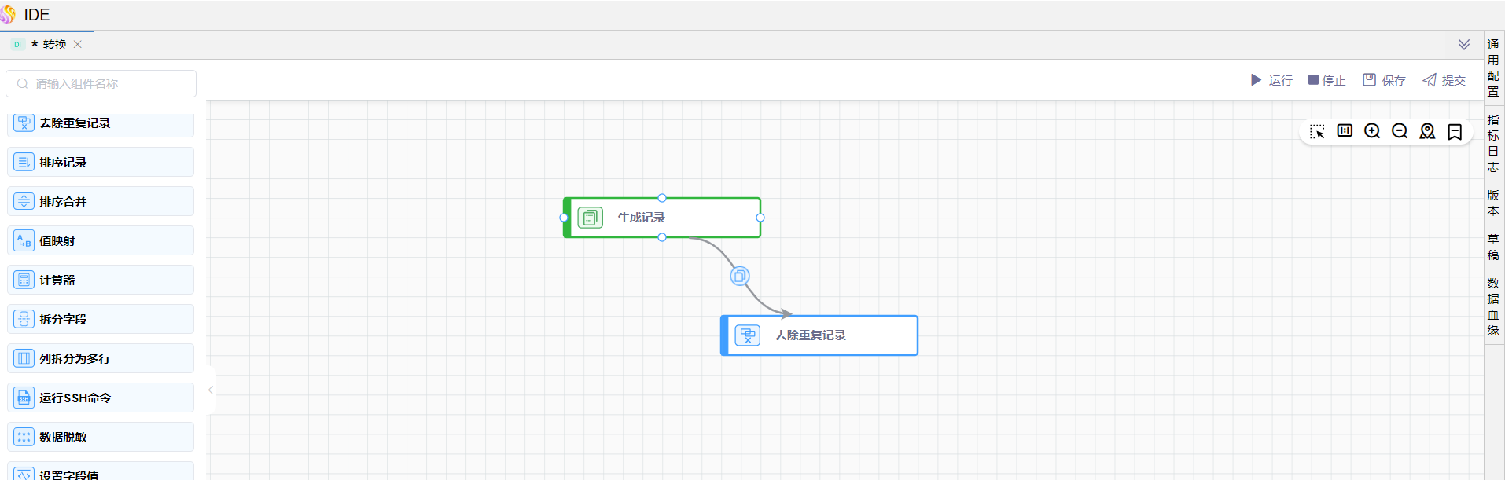Zoom in on the canvas

coord(1372,131)
